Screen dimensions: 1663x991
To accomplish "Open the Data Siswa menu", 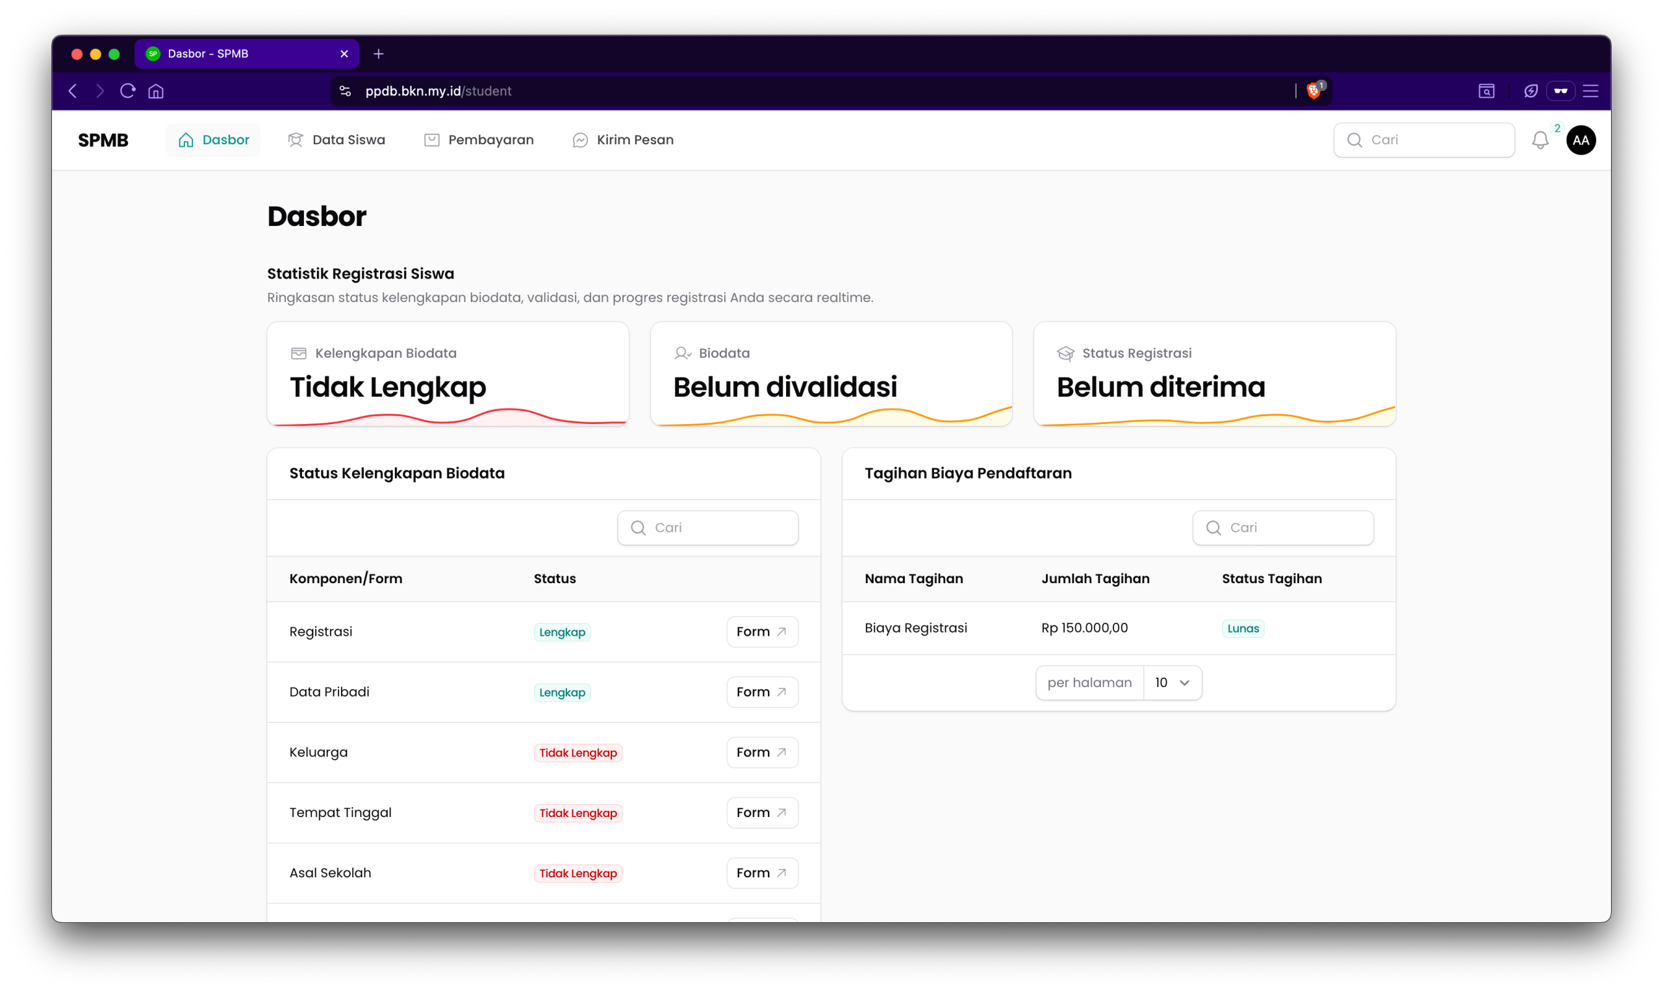I will [336, 140].
